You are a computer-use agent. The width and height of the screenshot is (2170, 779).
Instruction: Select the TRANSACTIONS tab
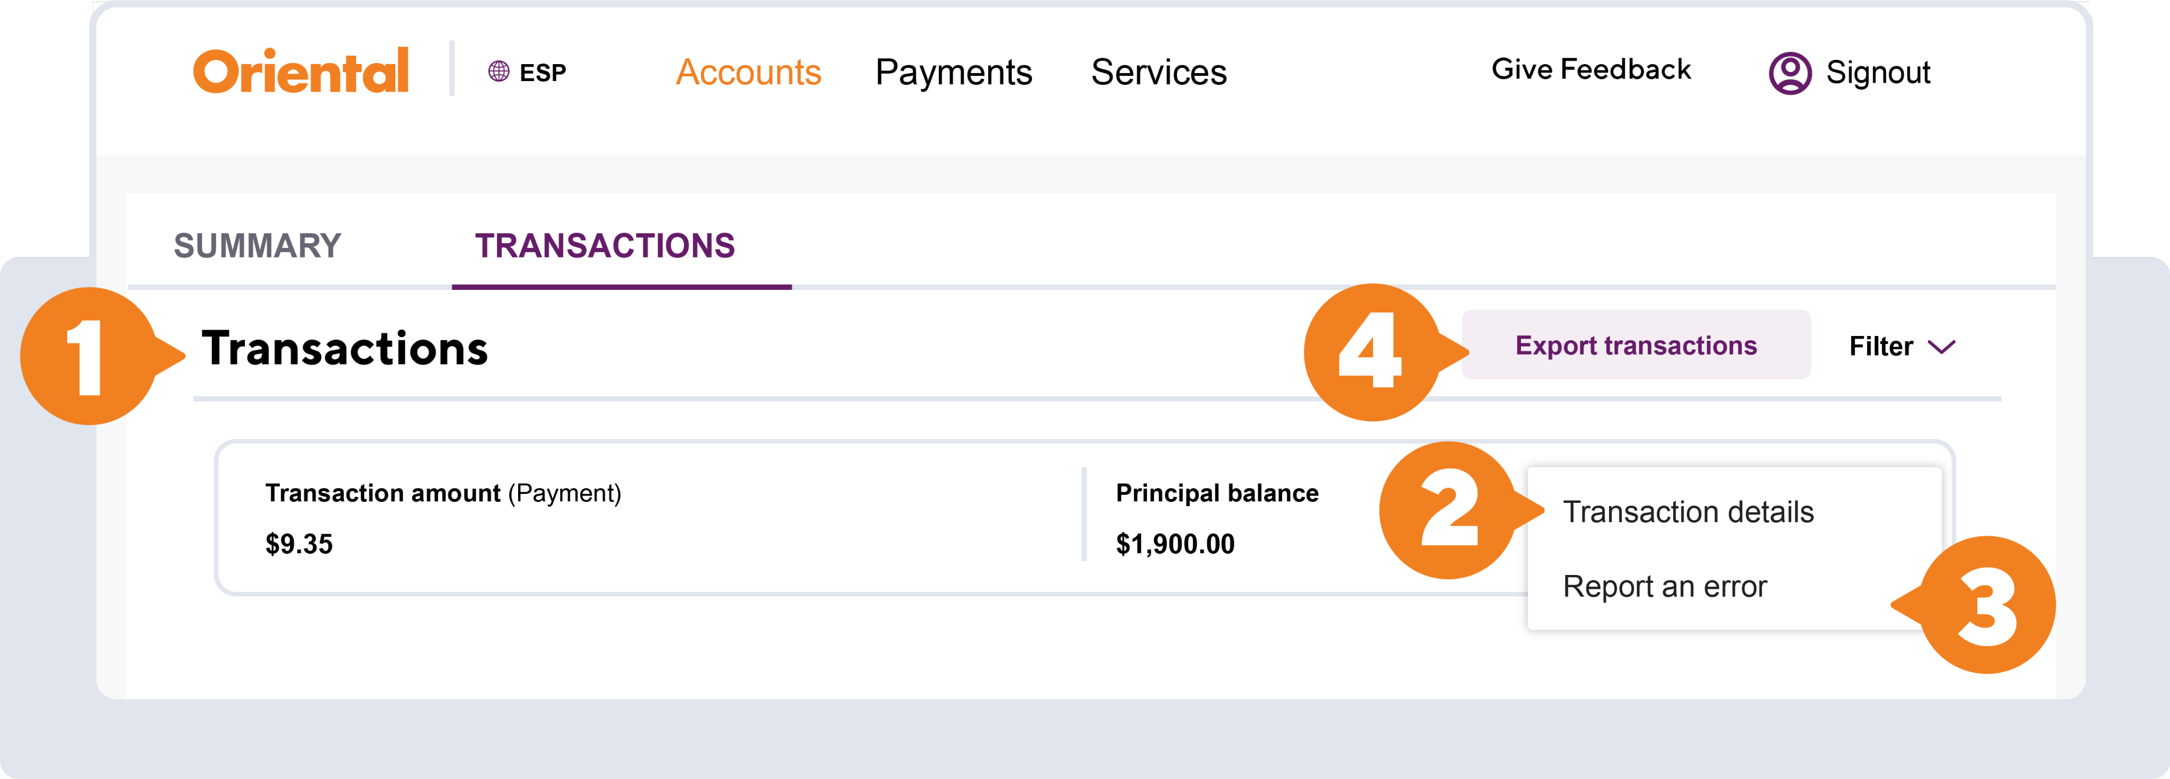tap(605, 246)
